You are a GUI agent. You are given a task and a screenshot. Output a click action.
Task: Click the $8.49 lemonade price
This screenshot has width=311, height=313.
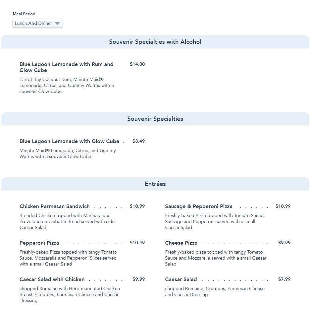[x=138, y=141]
